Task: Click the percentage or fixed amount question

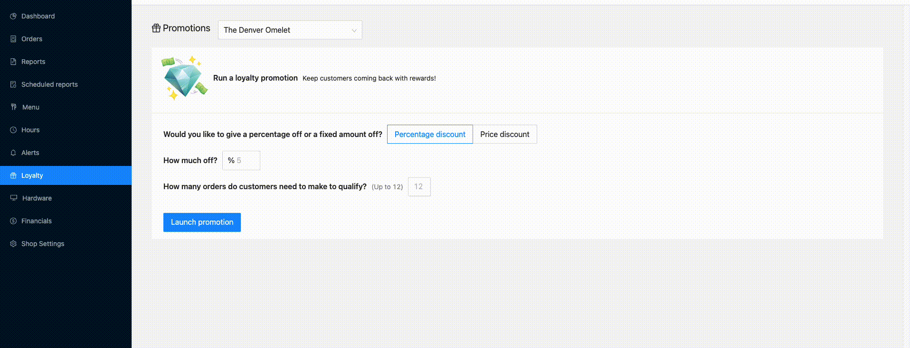Action: [273, 134]
